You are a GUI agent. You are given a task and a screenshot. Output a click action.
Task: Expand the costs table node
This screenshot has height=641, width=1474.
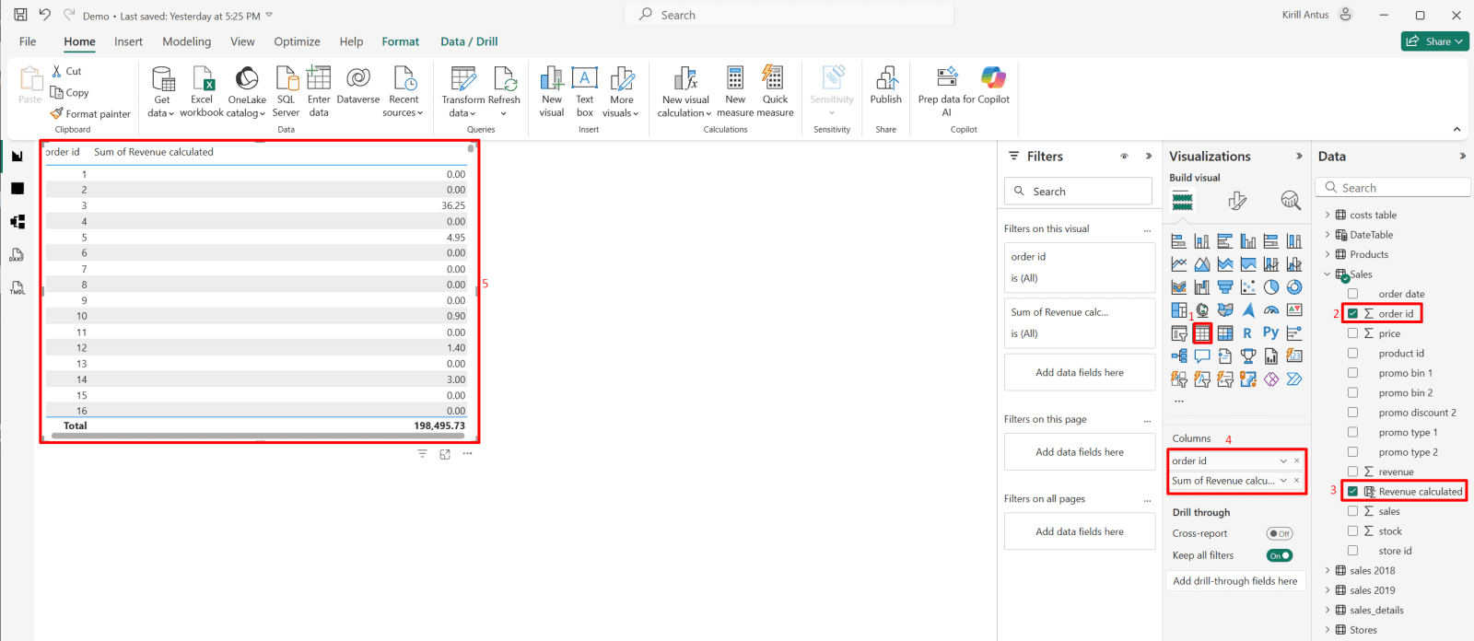[x=1328, y=215]
